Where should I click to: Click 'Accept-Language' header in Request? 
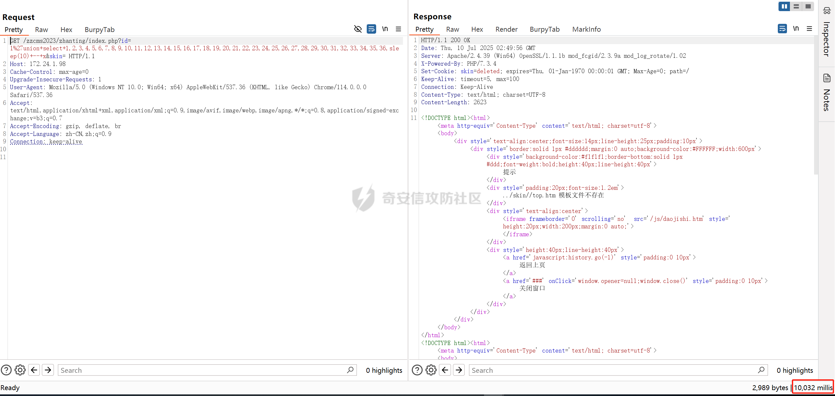click(34, 134)
